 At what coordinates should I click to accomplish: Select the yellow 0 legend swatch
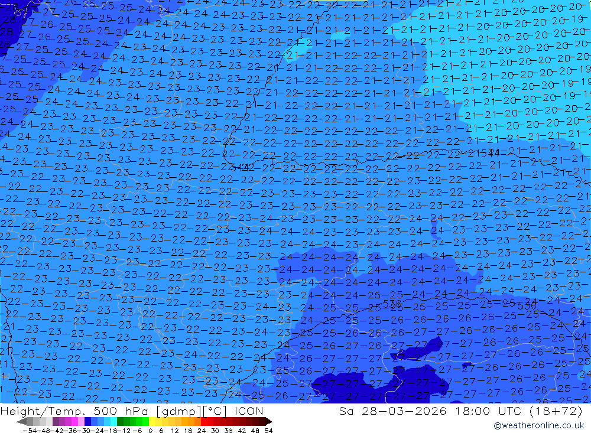tap(152, 421)
